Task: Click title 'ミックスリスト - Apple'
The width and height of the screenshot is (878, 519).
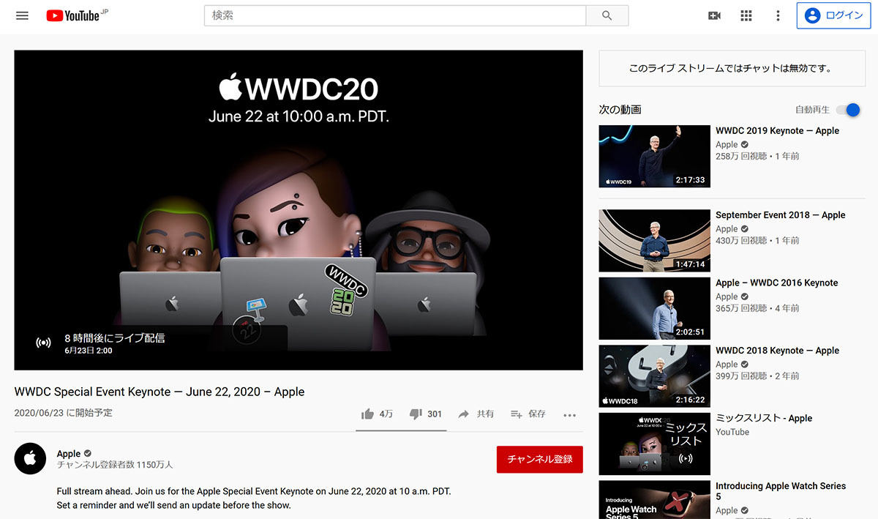Action: coord(764,419)
